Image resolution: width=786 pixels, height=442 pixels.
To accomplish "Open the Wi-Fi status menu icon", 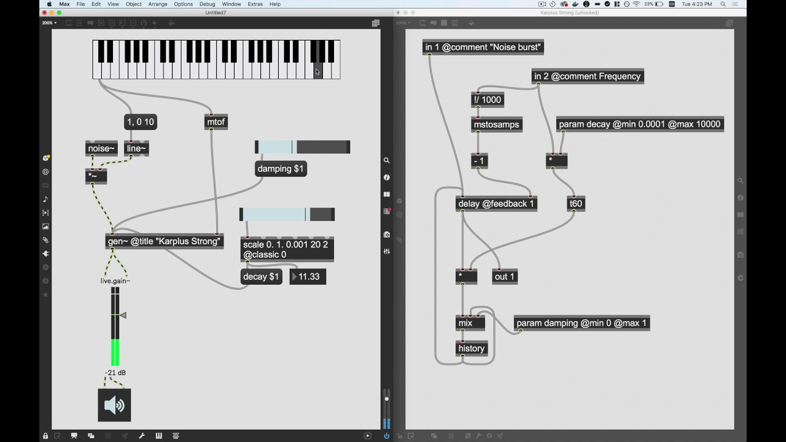I will (x=636, y=4).
